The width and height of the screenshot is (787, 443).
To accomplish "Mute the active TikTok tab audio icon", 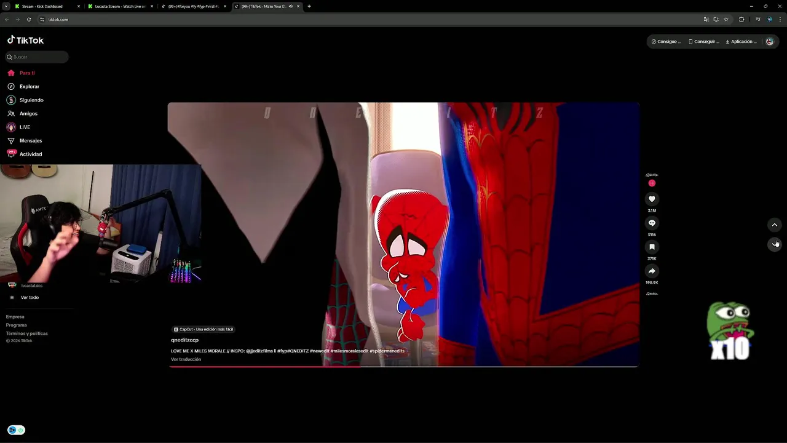I will [290, 6].
